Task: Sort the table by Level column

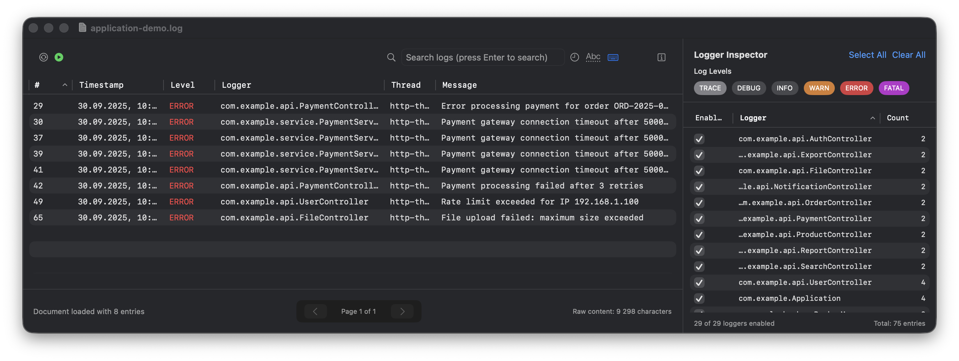Action: (182, 85)
